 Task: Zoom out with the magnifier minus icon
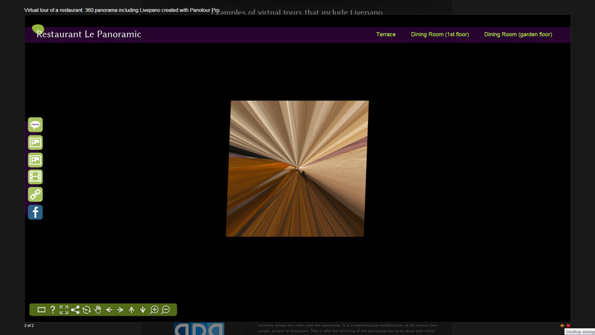pos(166,310)
